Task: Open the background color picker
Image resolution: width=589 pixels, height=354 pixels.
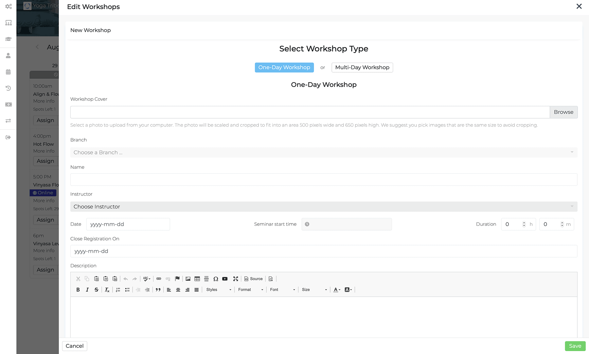Action: (348, 290)
